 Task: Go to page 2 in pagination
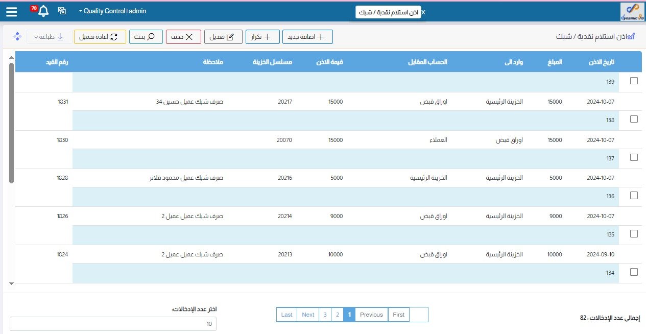coord(337,315)
